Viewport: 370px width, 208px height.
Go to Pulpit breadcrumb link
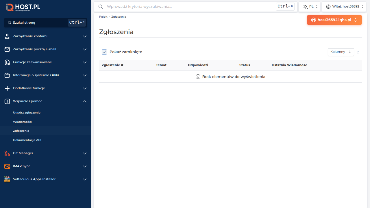click(x=103, y=17)
